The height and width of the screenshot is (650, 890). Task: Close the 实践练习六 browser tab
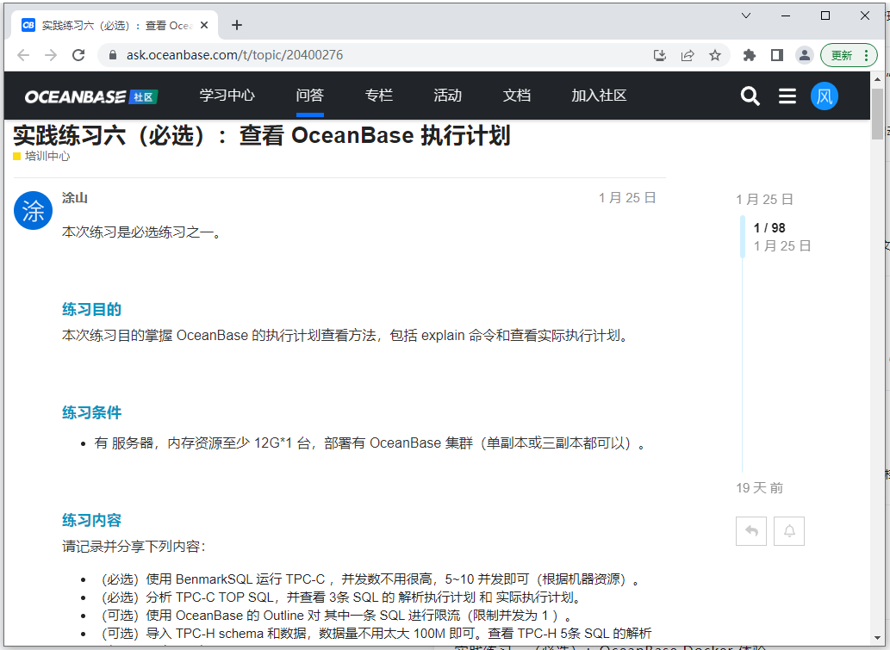tap(204, 25)
